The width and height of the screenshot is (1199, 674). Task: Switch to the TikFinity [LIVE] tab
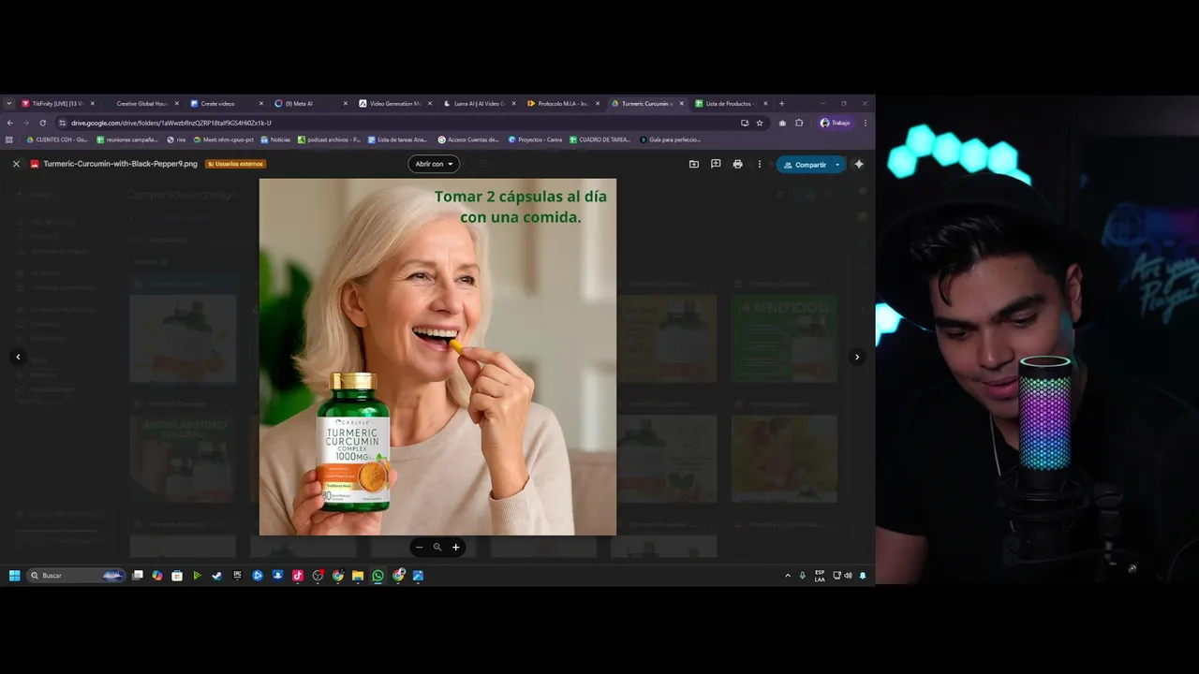[x=58, y=104]
